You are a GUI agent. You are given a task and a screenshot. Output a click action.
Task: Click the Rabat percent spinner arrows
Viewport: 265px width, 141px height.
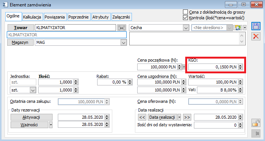tap(130, 82)
